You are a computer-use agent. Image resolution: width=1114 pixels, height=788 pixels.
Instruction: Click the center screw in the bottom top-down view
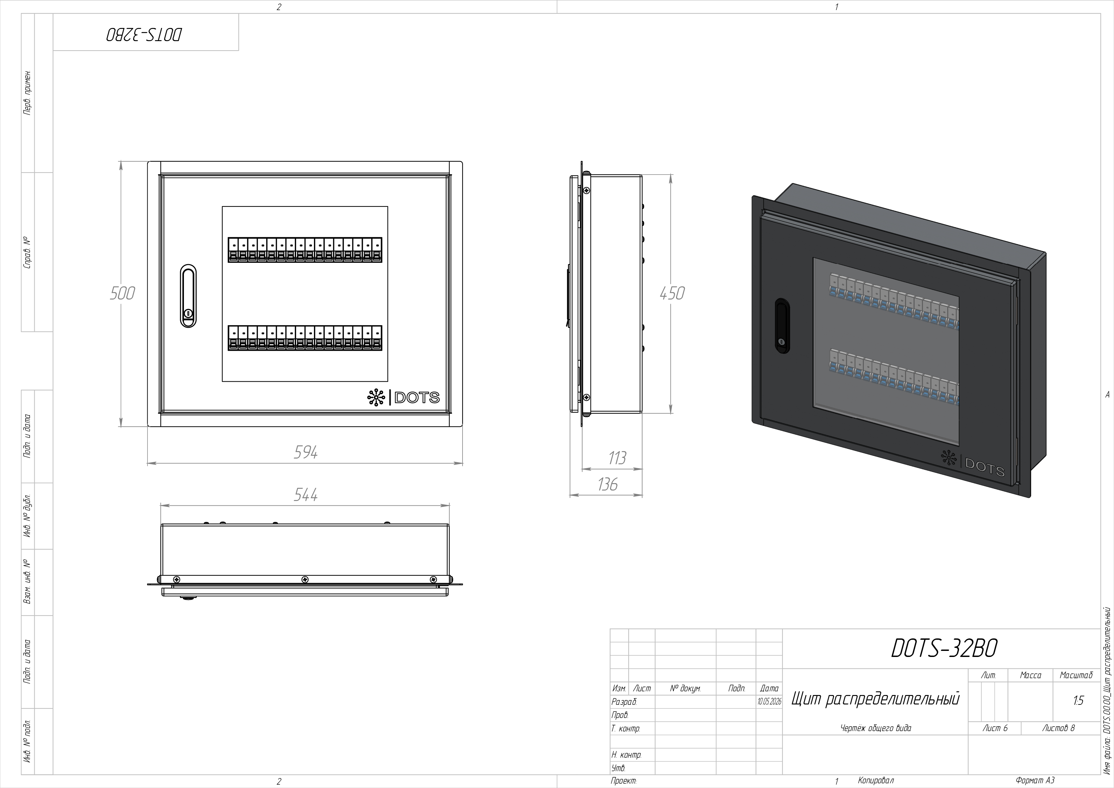[x=305, y=579]
